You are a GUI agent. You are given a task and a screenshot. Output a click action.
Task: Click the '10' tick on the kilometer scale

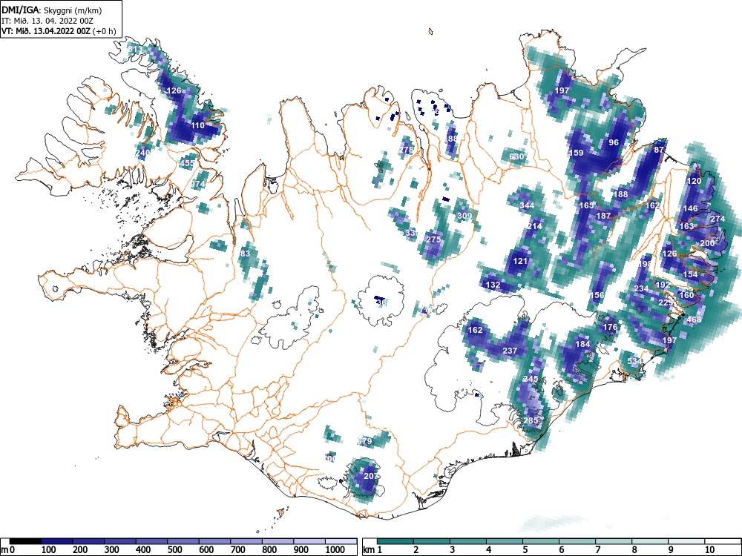[x=709, y=550]
